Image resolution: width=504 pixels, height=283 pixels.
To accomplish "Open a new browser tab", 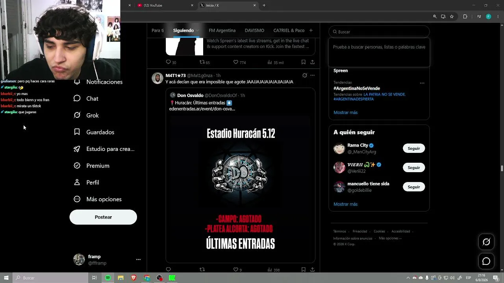I will [264, 6].
